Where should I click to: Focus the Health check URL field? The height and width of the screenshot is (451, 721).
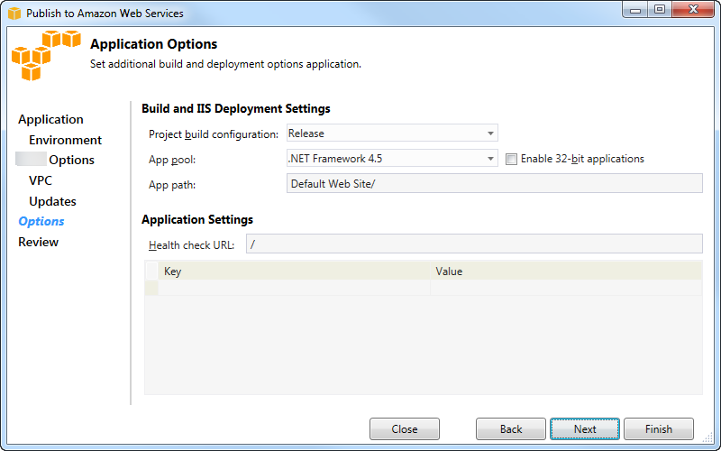(473, 244)
